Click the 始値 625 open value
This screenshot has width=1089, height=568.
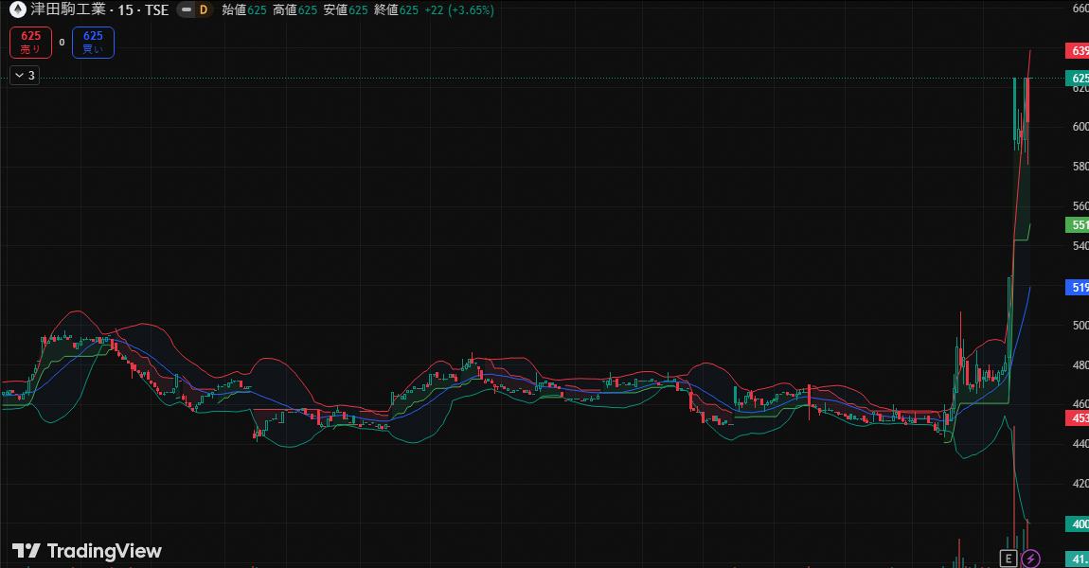pos(244,10)
